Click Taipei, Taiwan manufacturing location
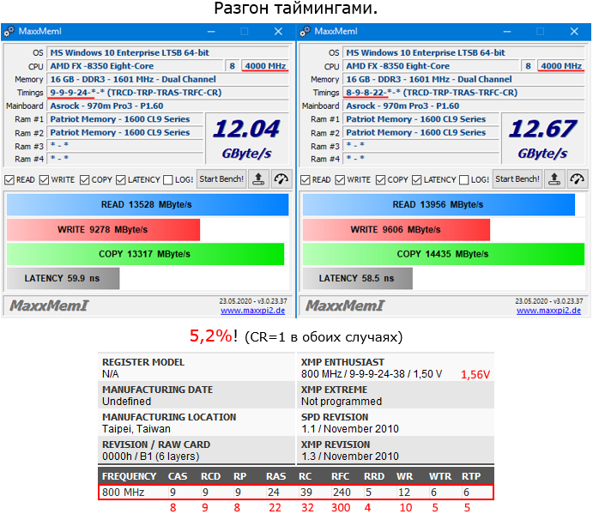Screen dimensions: 593x514 point(136,429)
